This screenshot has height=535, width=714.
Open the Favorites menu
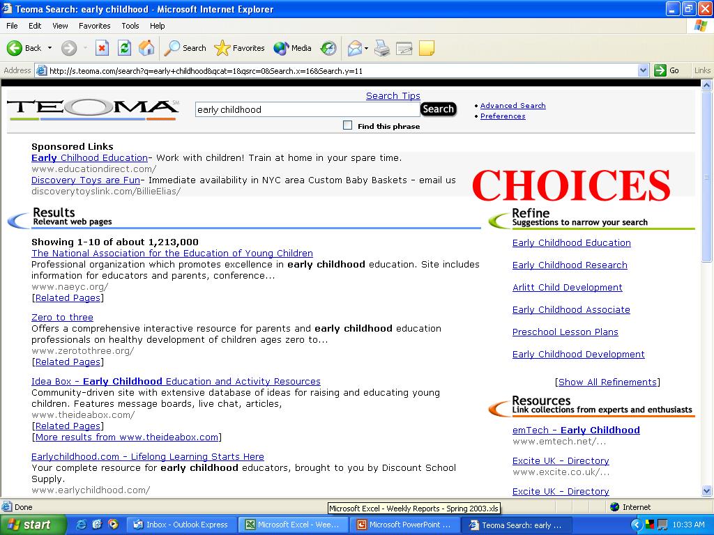click(x=94, y=26)
